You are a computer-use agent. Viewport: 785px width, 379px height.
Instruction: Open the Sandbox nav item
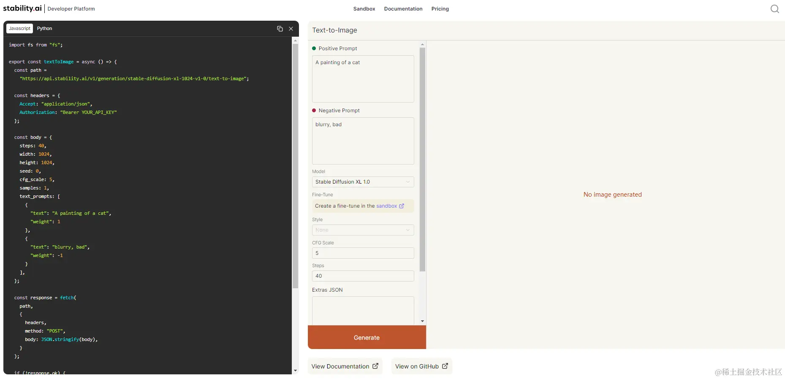(364, 9)
